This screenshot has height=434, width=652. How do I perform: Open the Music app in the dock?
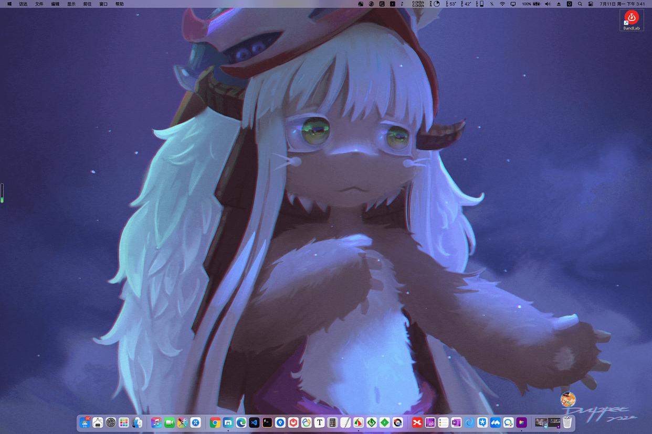click(x=156, y=422)
